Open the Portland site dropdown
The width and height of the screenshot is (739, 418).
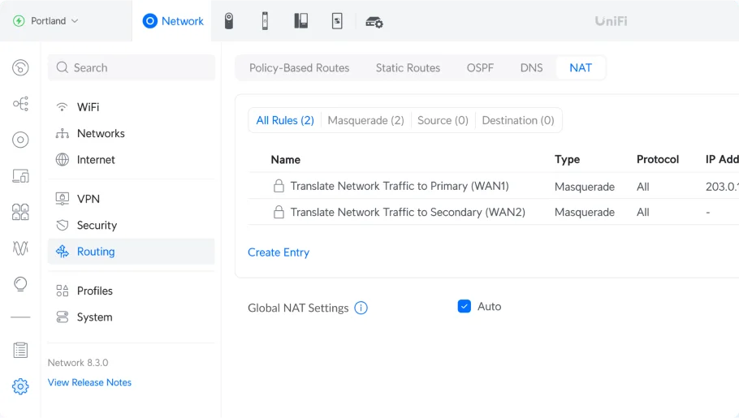[45, 21]
